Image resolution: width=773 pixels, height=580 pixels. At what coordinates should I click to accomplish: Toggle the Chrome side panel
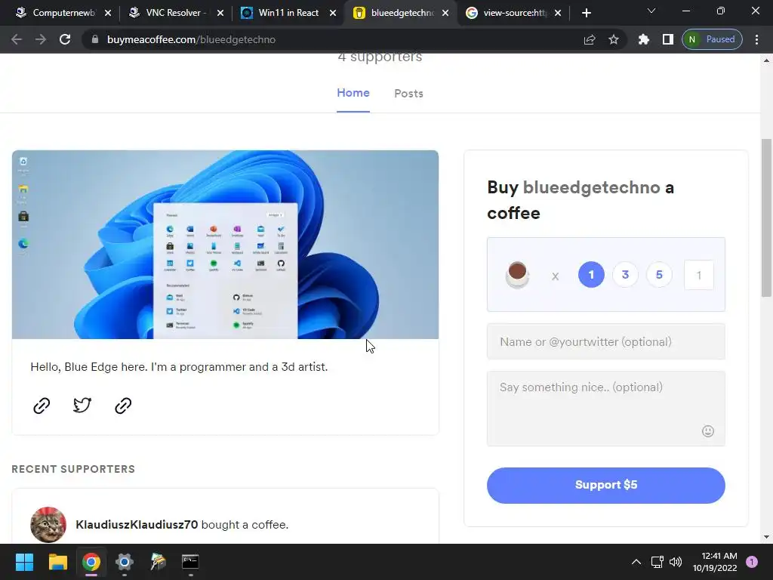(668, 39)
